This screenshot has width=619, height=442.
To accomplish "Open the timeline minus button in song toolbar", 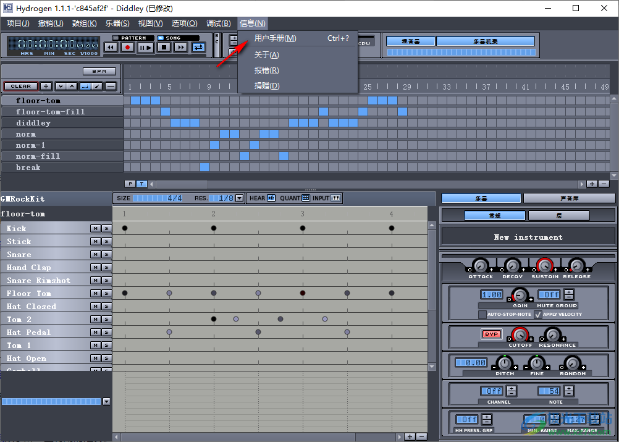I will pyautogui.click(x=111, y=86).
